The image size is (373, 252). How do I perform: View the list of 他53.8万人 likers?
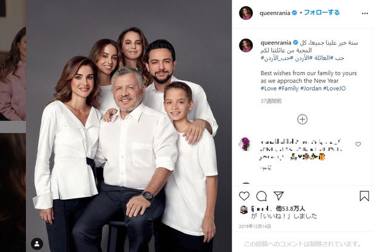(291, 209)
